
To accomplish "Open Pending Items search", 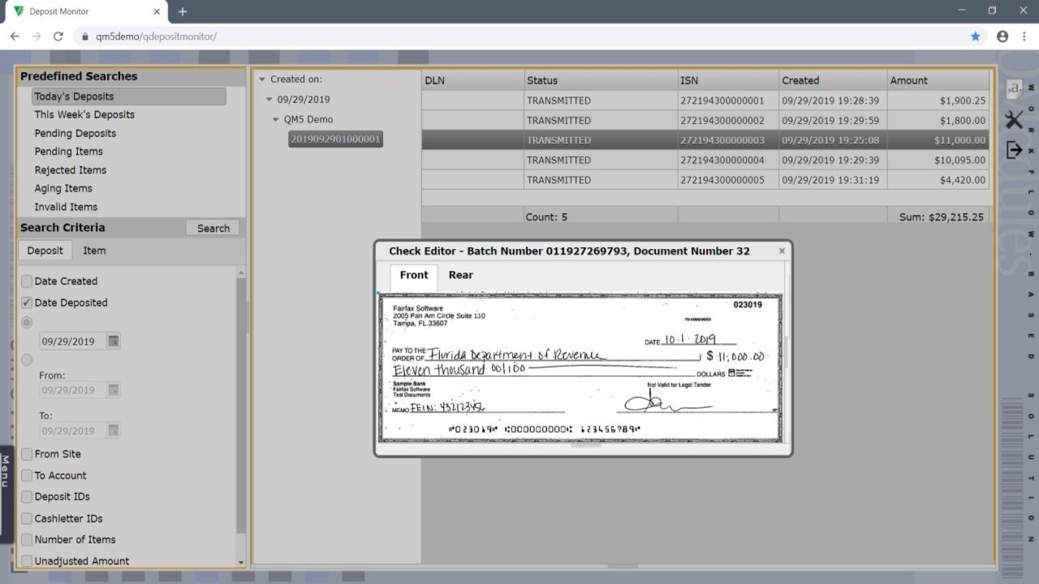I will coord(69,152).
